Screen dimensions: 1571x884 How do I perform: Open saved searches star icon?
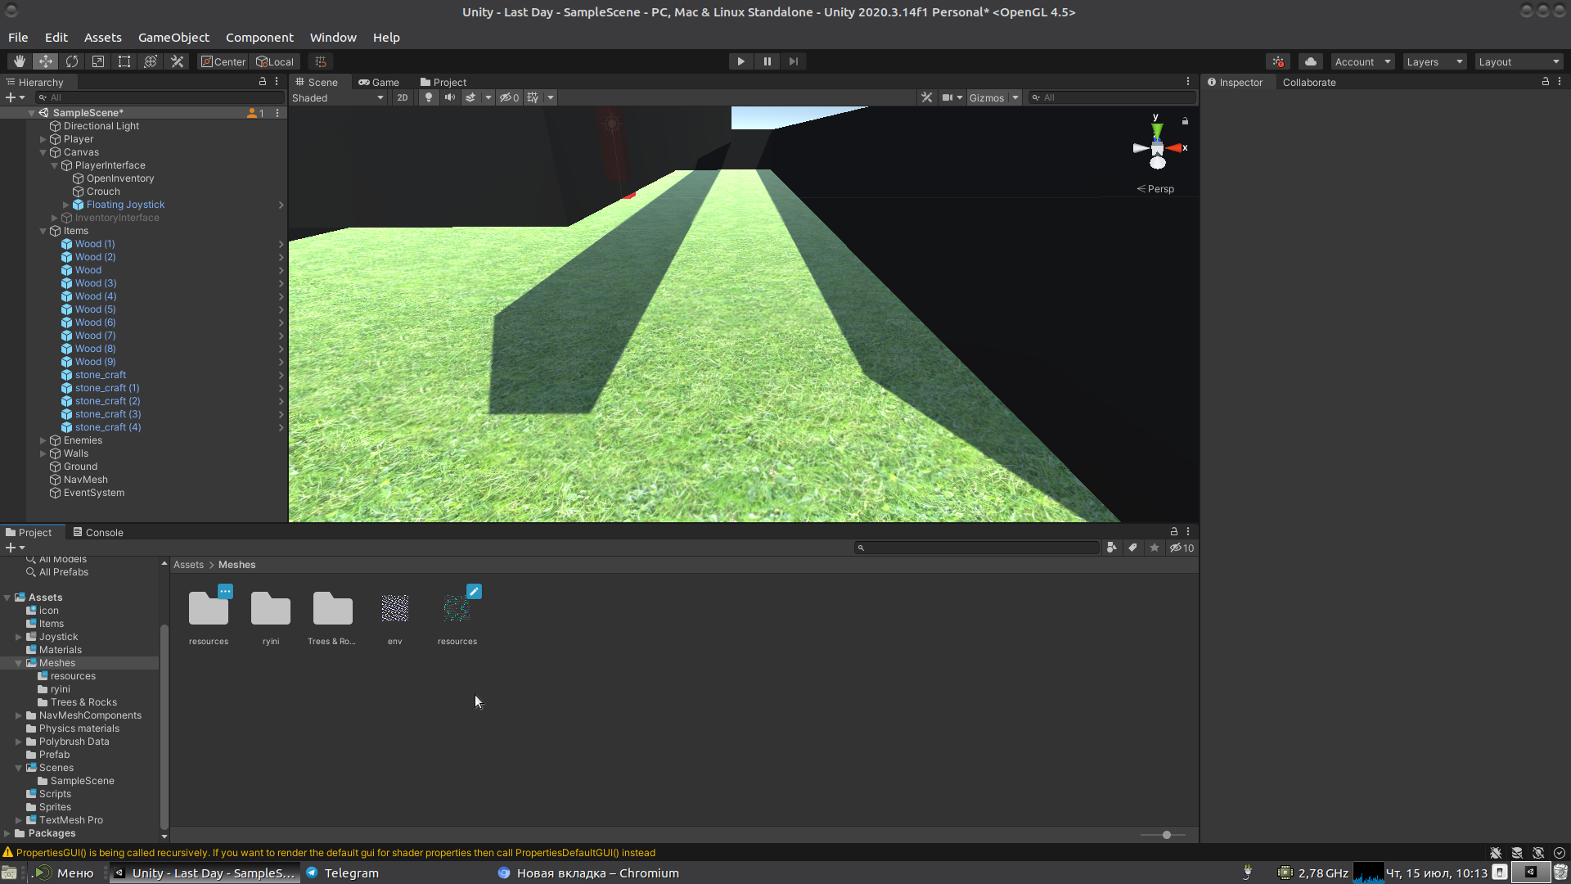pyautogui.click(x=1155, y=548)
